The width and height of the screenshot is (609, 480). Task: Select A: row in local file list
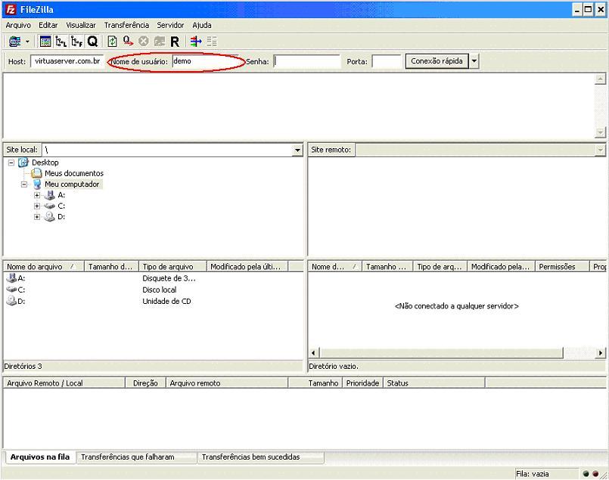(x=153, y=278)
